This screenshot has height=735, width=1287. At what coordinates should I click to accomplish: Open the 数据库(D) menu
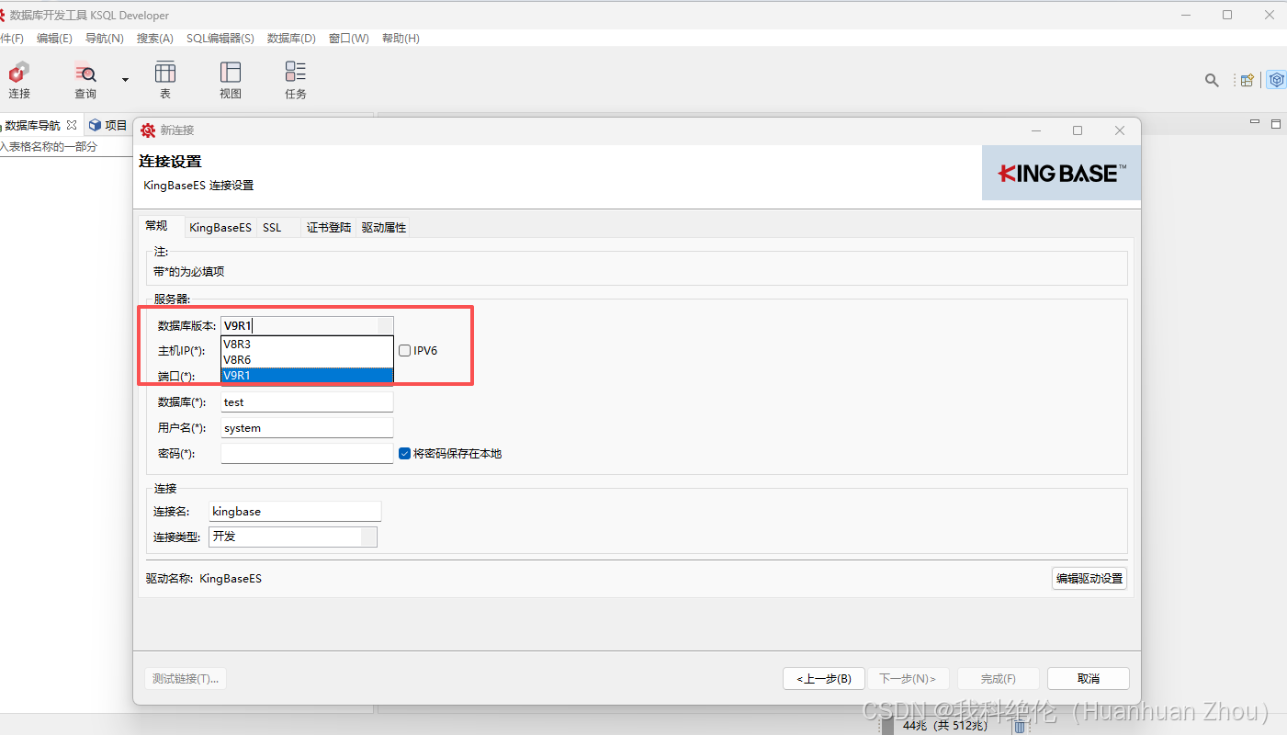[x=291, y=39]
